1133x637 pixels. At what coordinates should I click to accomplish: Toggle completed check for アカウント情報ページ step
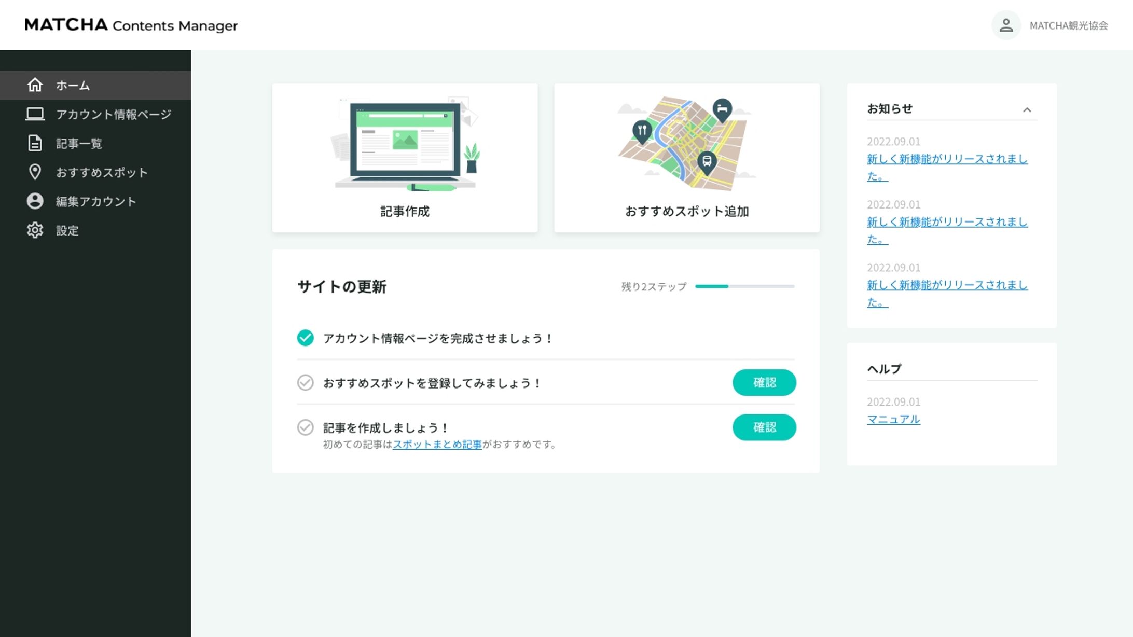click(305, 338)
